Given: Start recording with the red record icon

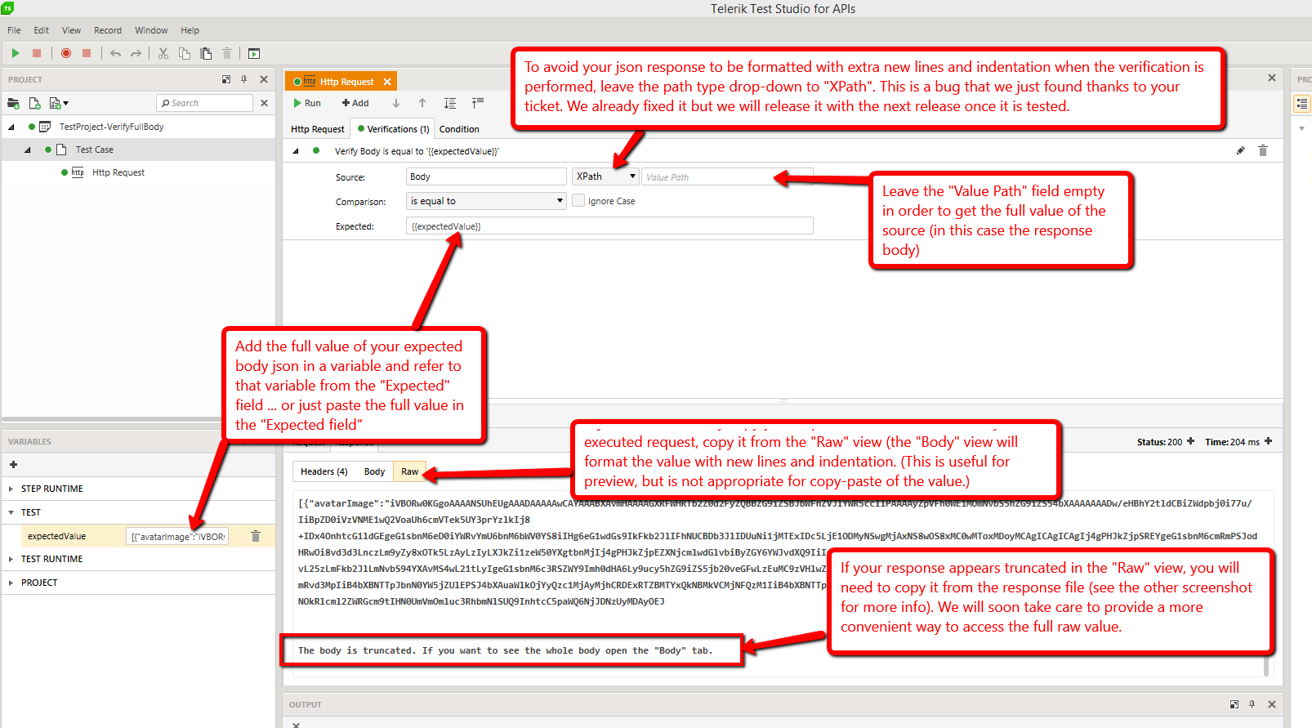Looking at the screenshot, I should 66,53.
